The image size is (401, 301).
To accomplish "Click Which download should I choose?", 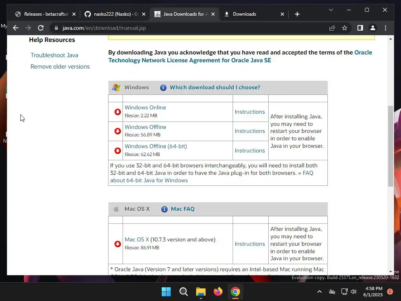I will (x=215, y=87).
